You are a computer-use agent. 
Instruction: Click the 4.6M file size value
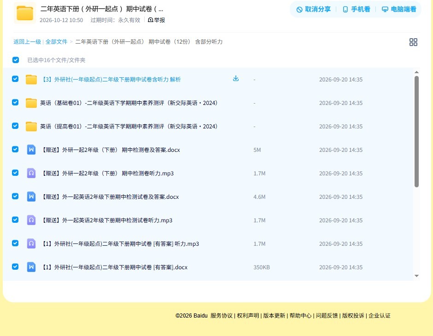click(x=259, y=197)
